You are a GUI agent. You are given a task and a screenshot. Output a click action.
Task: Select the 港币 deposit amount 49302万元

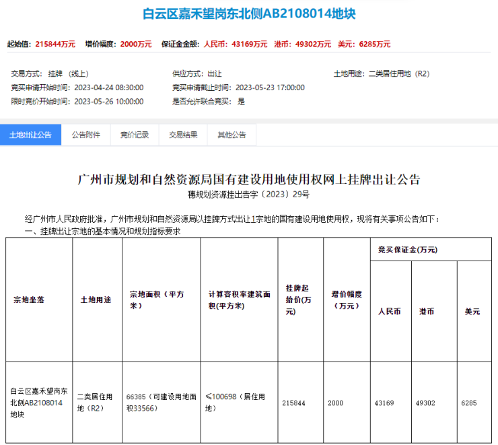pyautogui.click(x=314, y=44)
